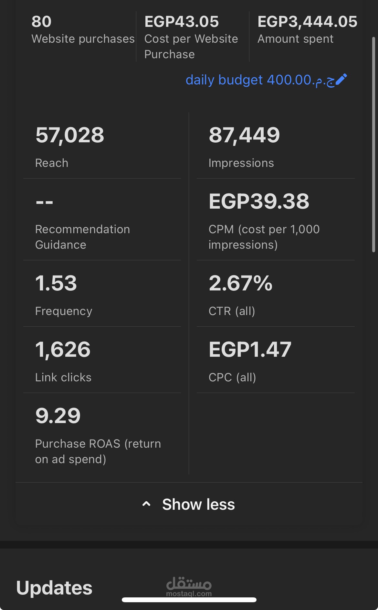Tap the 2.67% CTR (all) card
Viewport: 378px width, 610px height.
[x=276, y=294]
